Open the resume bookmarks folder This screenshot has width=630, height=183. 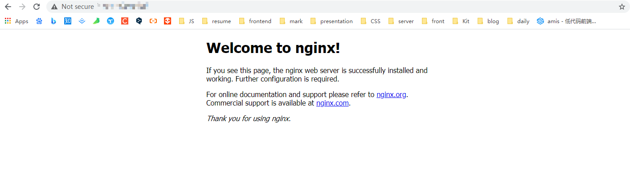[x=217, y=21]
